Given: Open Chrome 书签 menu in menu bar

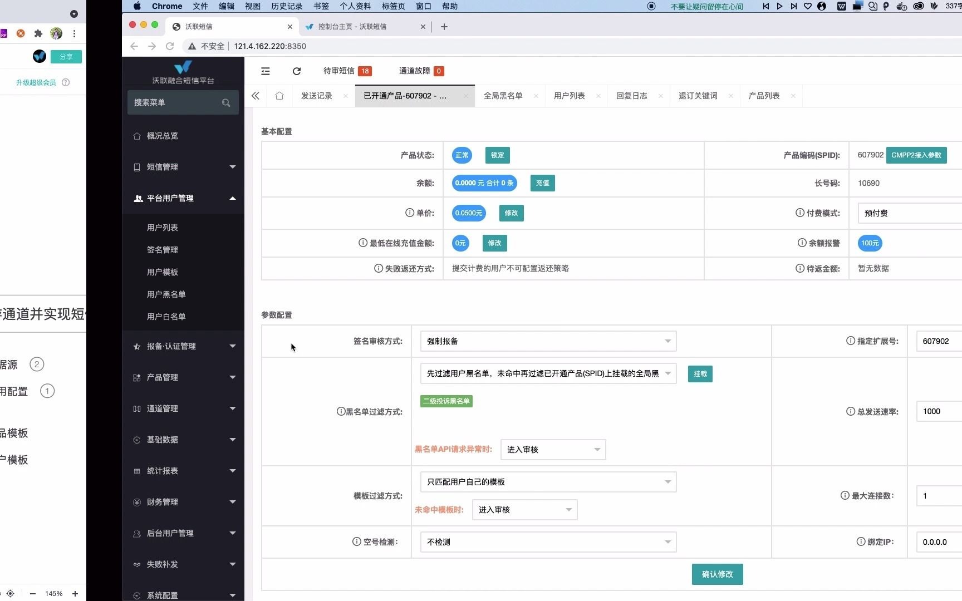Looking at the screenshot, I should point(321,6).
